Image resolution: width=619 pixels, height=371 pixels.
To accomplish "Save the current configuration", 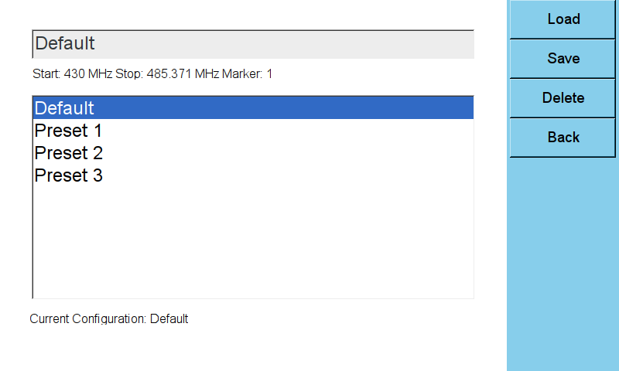I will pos(563,58).
